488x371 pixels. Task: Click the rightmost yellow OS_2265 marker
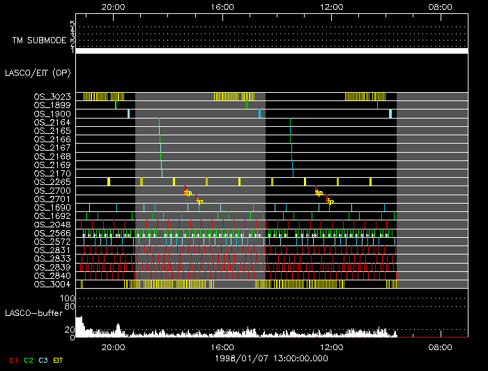point(370,181)
